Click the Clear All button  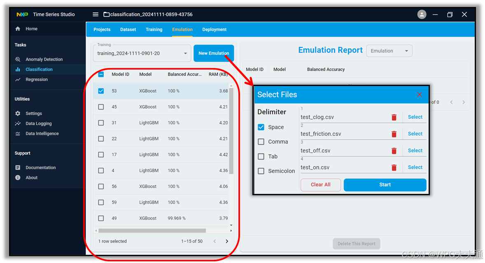click(x=320, y=185)
